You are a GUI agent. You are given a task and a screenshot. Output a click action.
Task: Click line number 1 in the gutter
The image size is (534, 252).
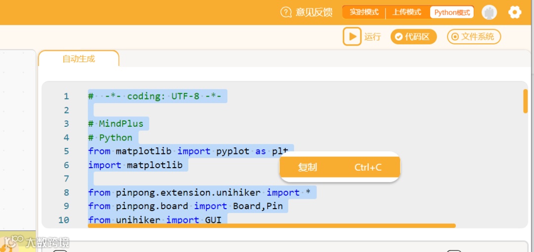(x=66, y=96)
